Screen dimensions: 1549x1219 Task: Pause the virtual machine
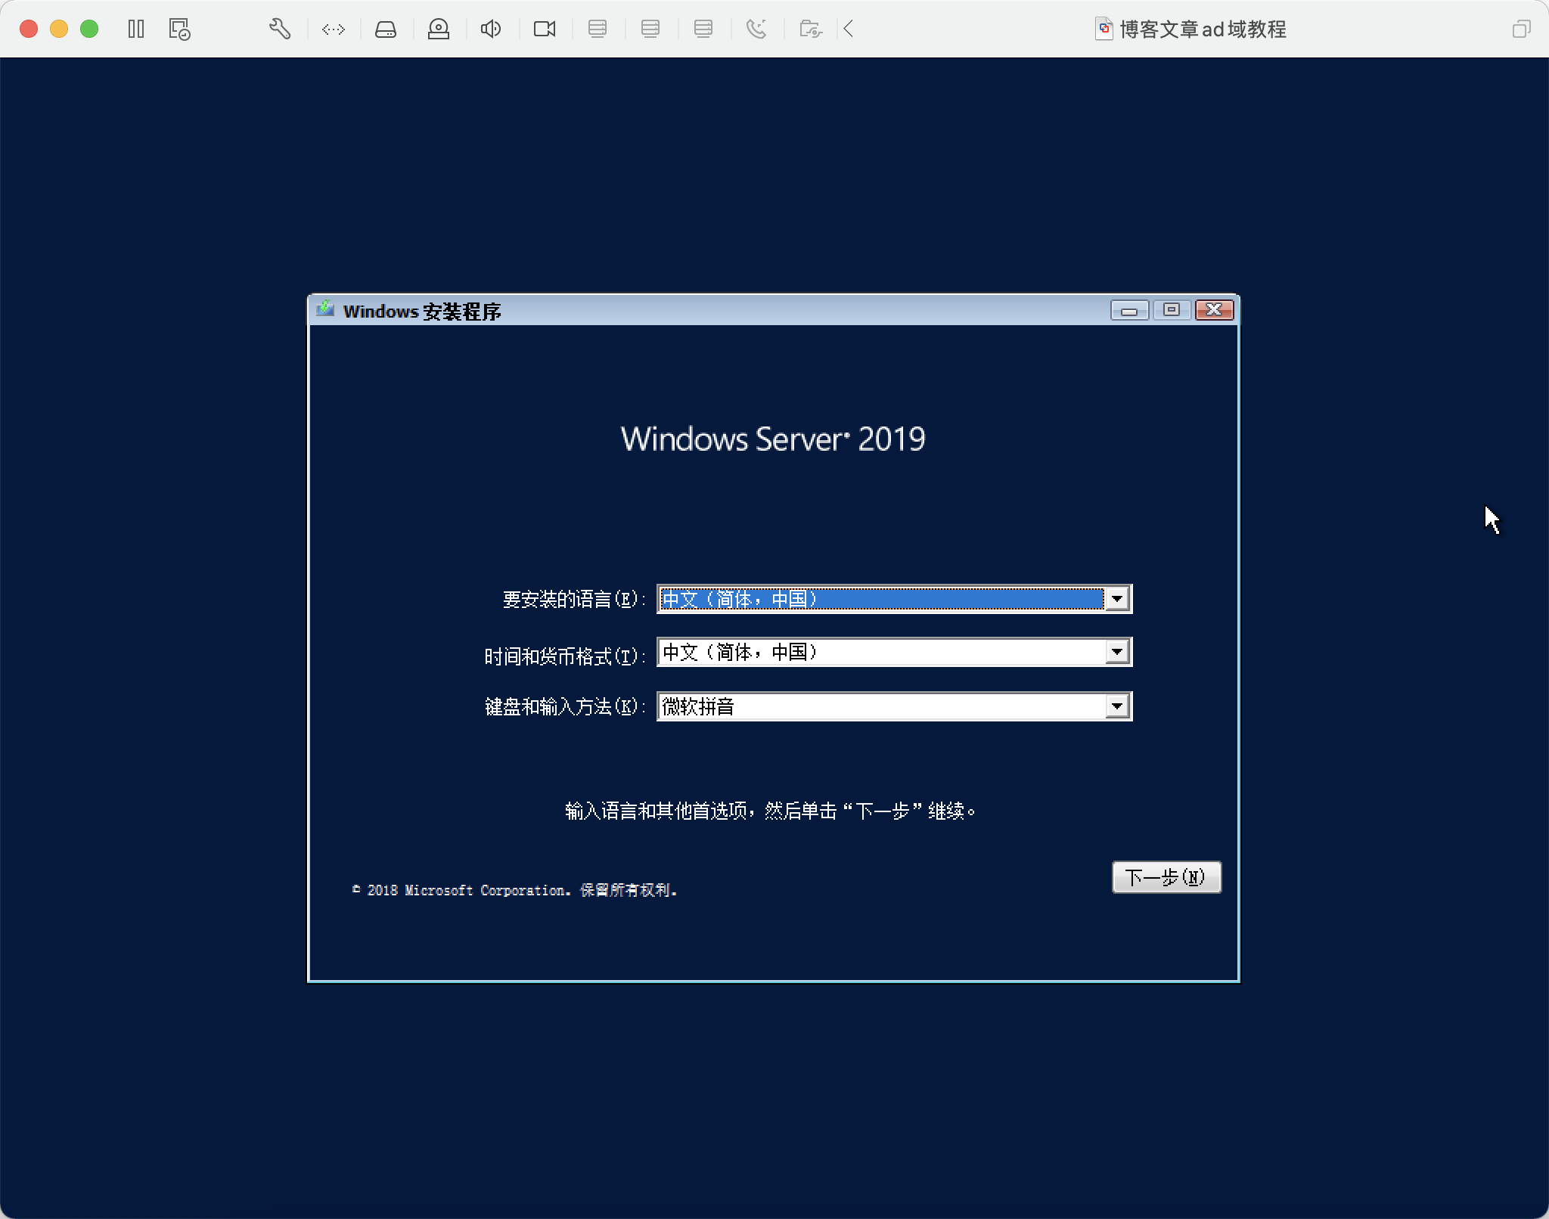(x=136, y=29)
